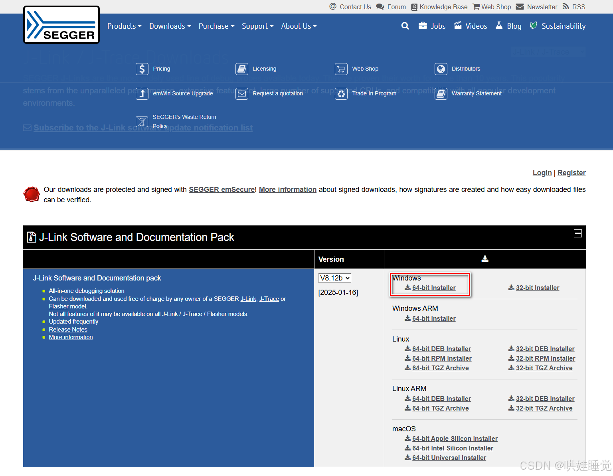Click the SEGGER logo
This screenshot has height=476, width=613.
coord(61,25)
